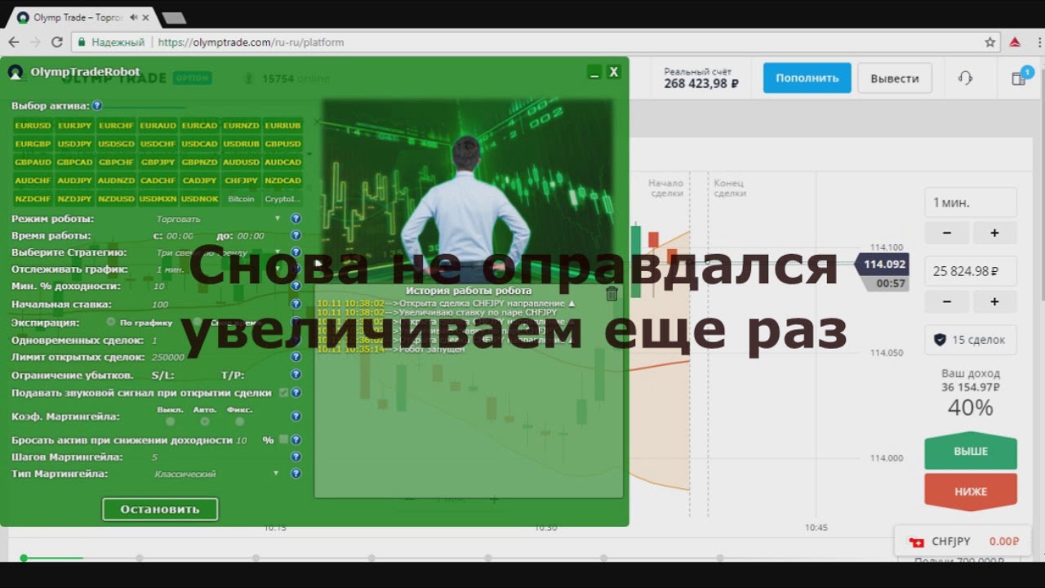Edit work time end field до: 00:00
The image size is (1045, 588).
click(251, 236)
